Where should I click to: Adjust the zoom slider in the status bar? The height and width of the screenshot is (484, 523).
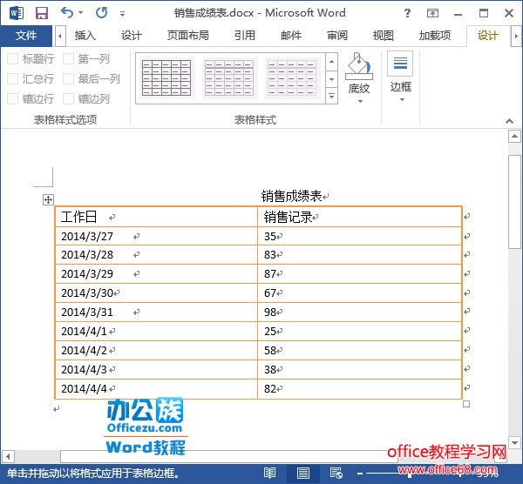pyautogui.click(x=410, y=473)
